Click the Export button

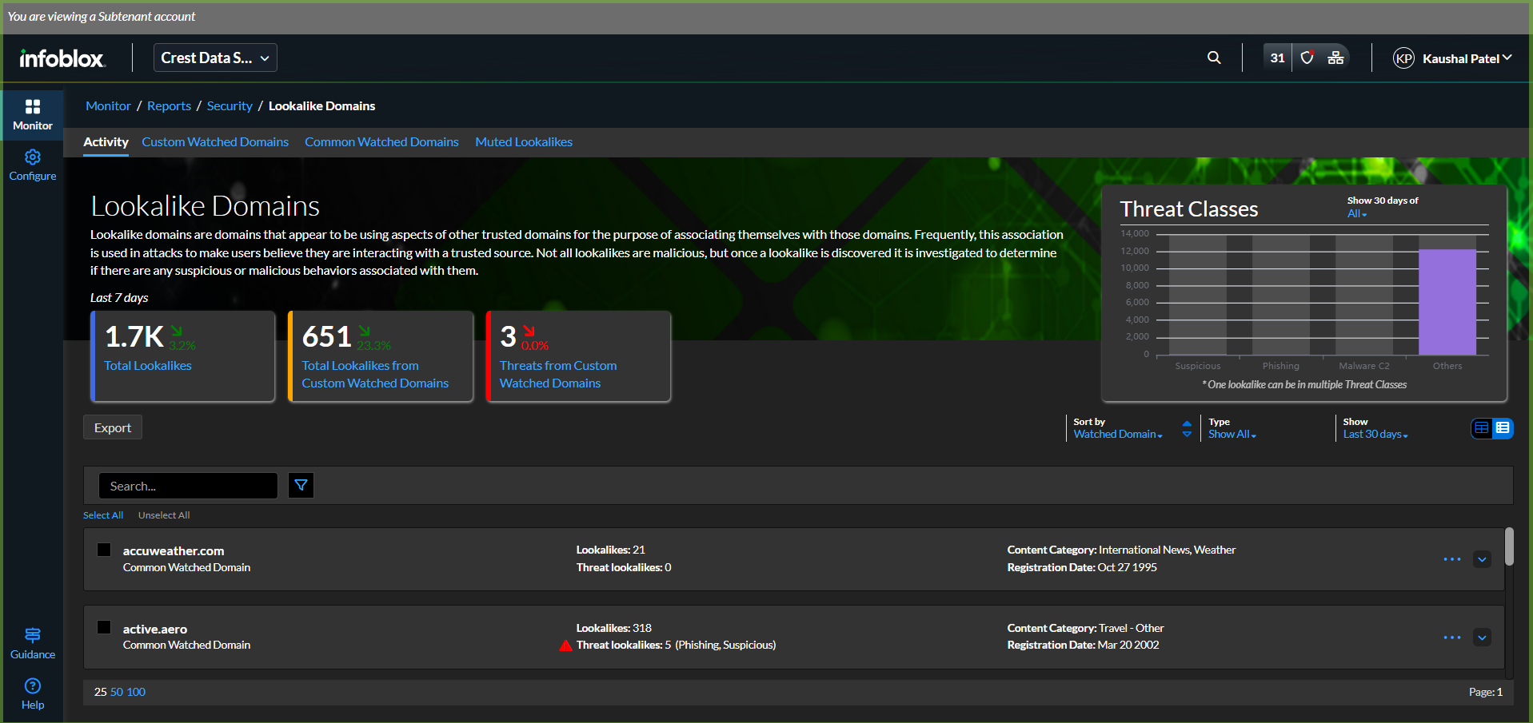pos(113,427)
